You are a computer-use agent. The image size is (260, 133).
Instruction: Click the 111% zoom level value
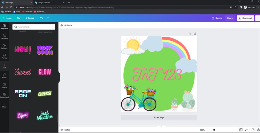point(202,130)
